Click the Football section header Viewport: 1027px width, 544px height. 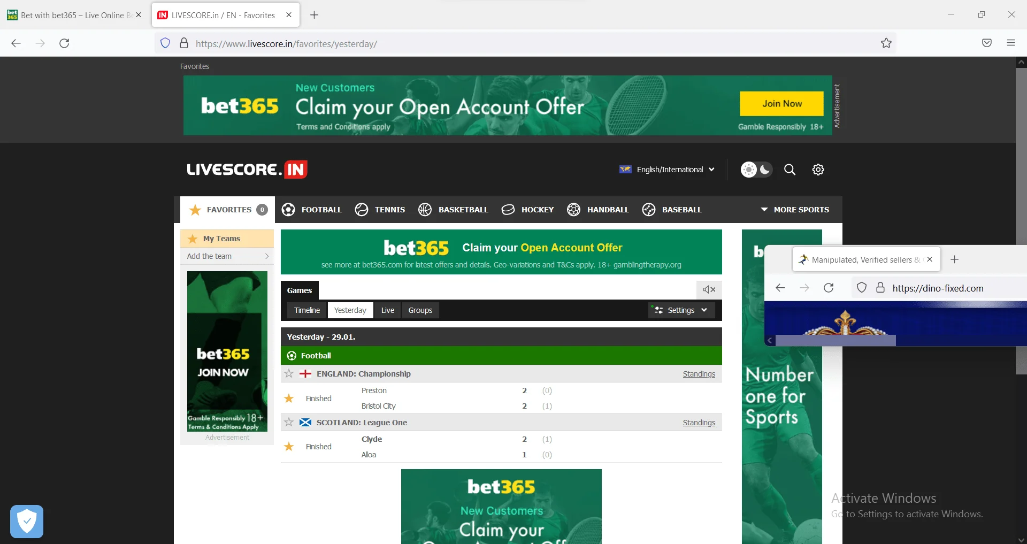501,356
